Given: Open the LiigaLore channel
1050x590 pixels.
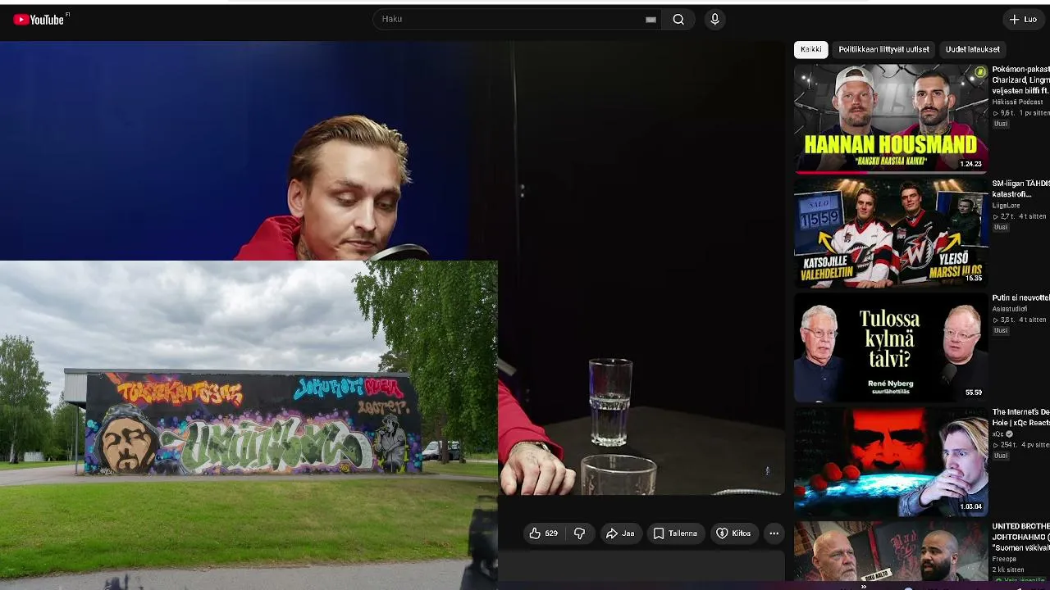Looking at the screenshot, I should pos(1007,206).
